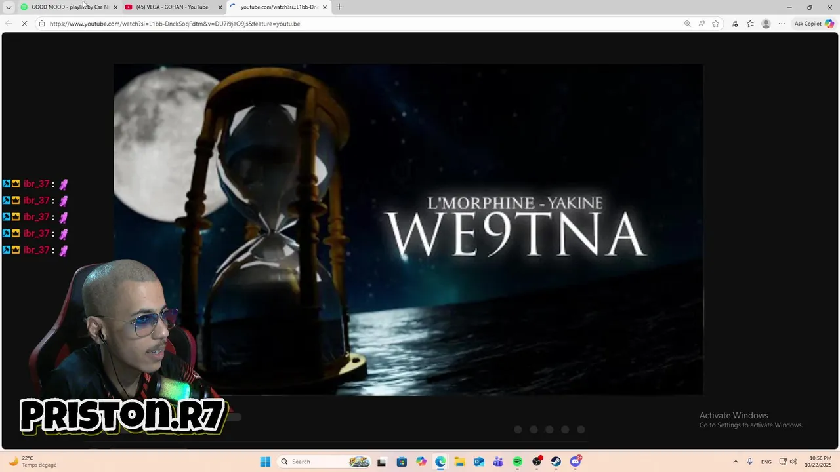The image size is (840, 472).
Task: Stop loading the page
Action: (25, 24)
